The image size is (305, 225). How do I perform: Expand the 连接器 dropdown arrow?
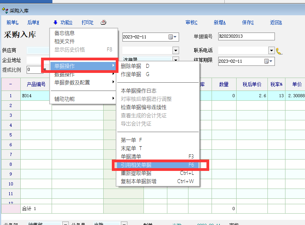point(176,60)
